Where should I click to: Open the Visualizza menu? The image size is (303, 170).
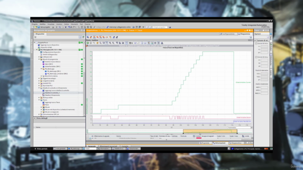pyautogui.click(x=51, y=24)
